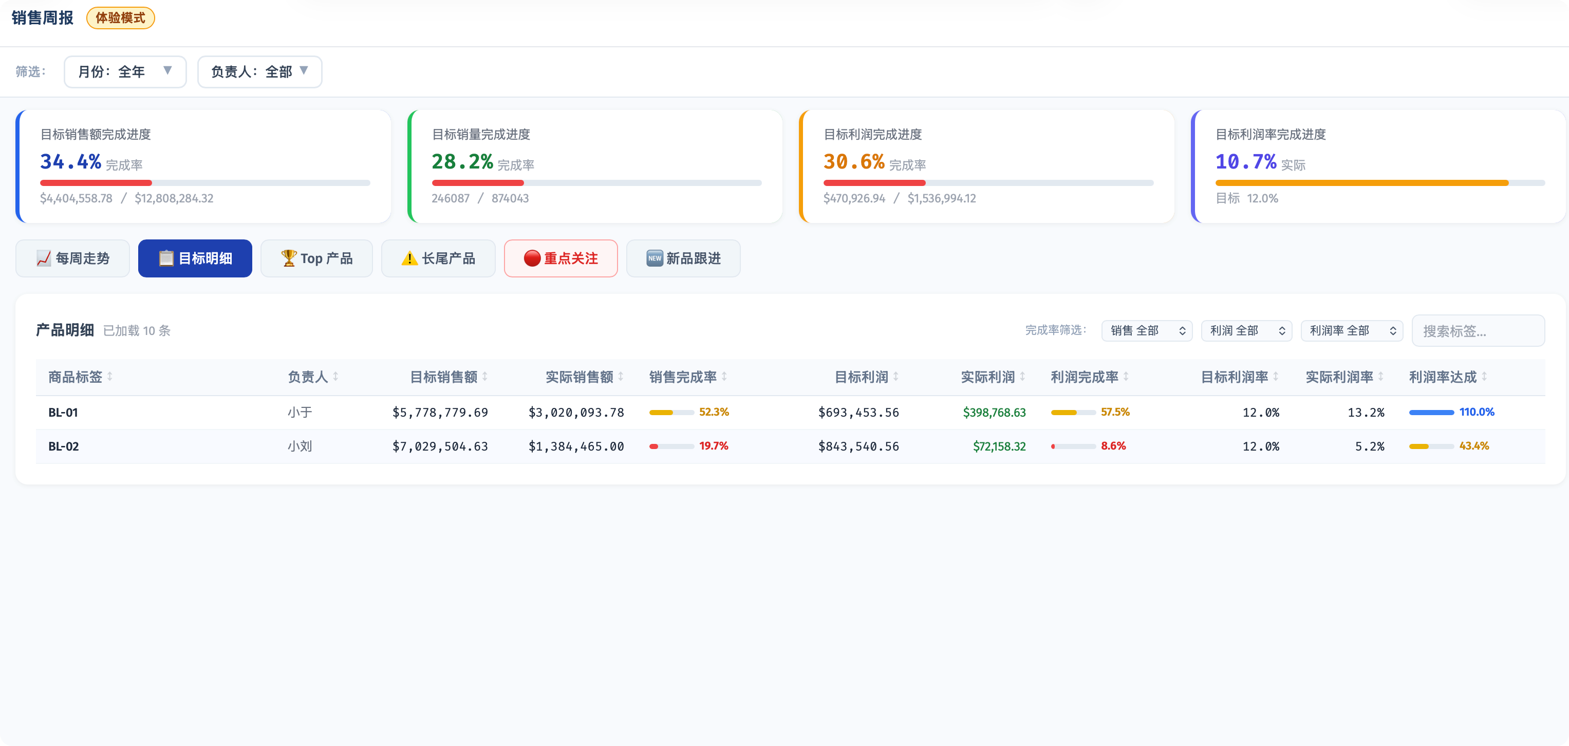Open the 新品跟进 tab
Viewport: 1569px width, 746px height.
pyautogui.click(x=683, y=258)
